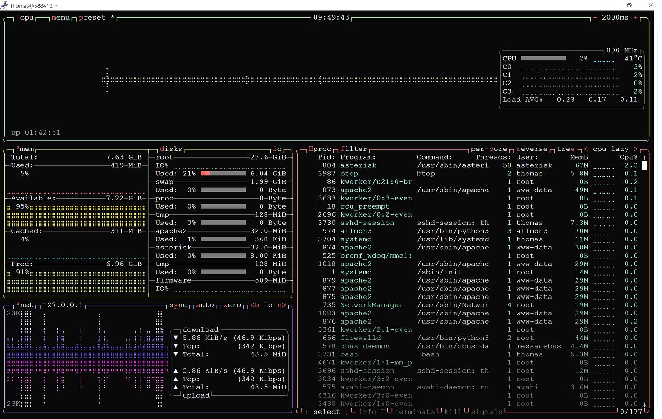Click the 127.0.0.1 address label
The height and width of the screenshot is (419, 662).
tap(63, 305)
